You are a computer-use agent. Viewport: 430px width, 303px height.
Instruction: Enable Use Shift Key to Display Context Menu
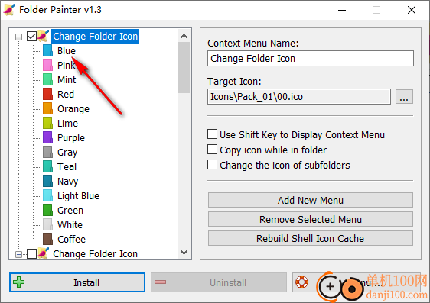tap(212, 134)
